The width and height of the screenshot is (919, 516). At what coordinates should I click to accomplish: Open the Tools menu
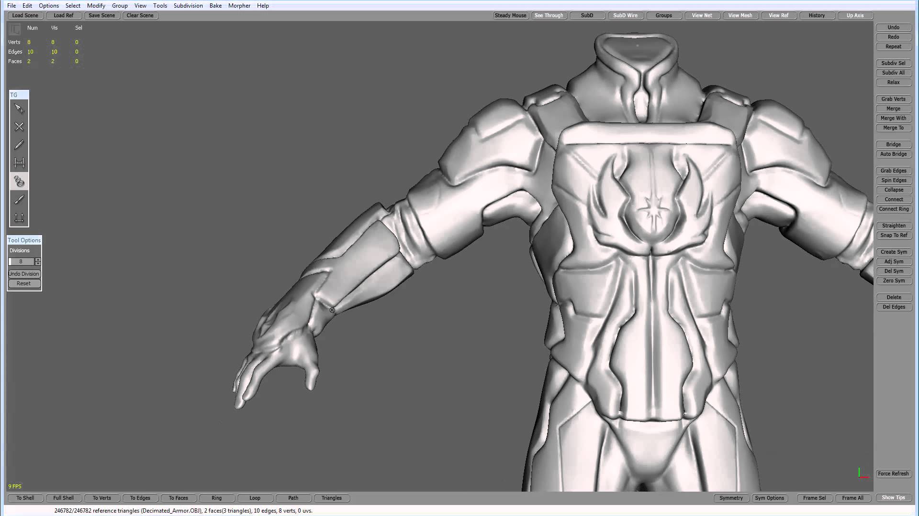[x=160, y=6]
